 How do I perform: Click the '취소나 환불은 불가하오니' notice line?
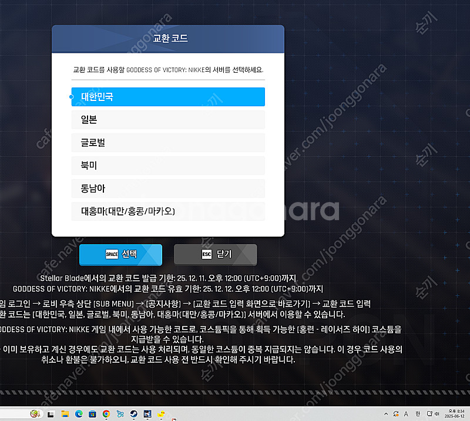(168, 359)
